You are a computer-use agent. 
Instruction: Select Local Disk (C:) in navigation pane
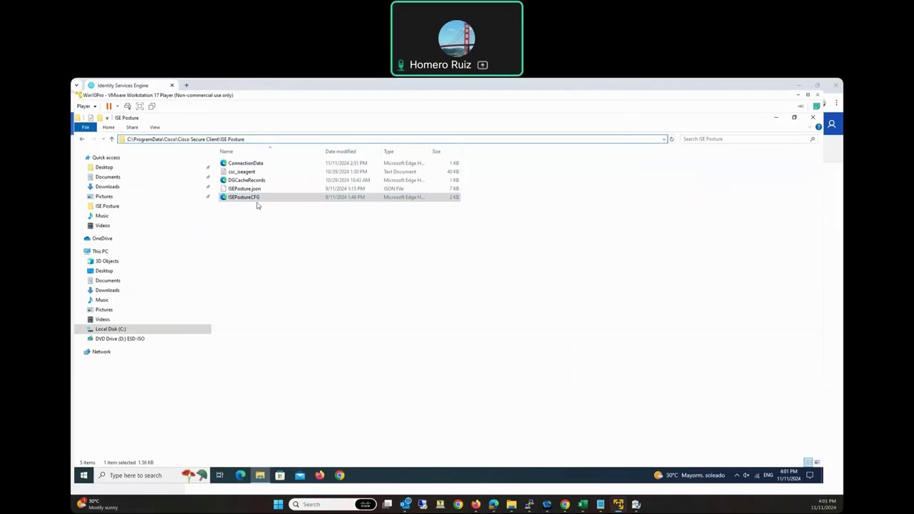[111, 329]
